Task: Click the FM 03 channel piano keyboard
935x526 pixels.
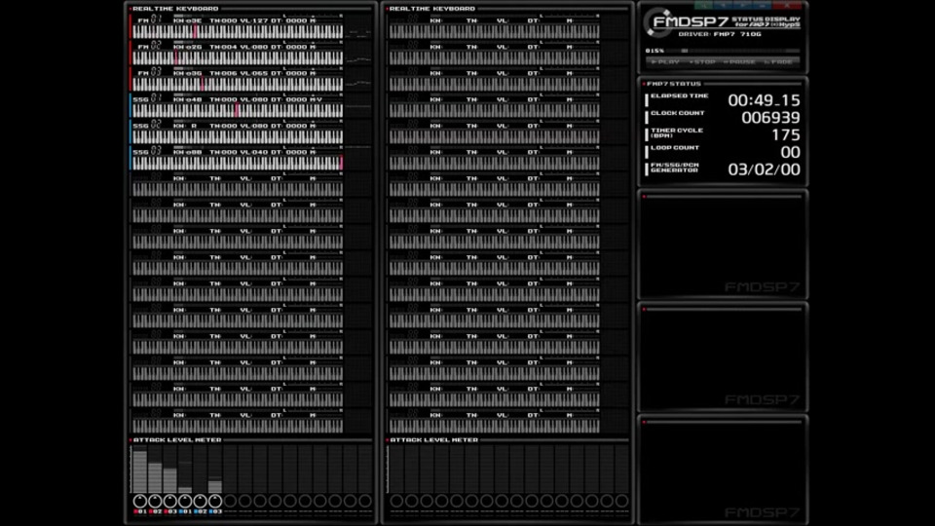Action: tap(238, 84)
